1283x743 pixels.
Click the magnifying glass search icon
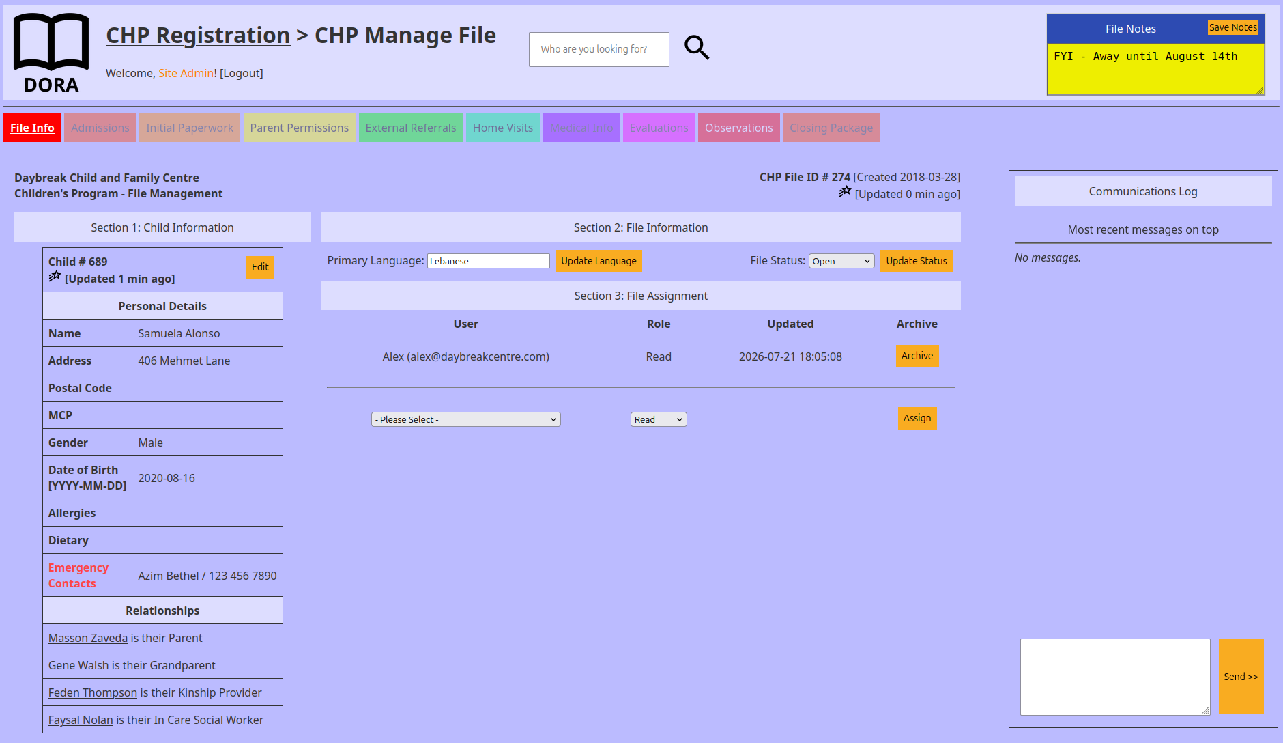coord(697,48)
